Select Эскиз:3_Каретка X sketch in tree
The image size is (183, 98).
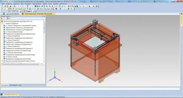13,36
